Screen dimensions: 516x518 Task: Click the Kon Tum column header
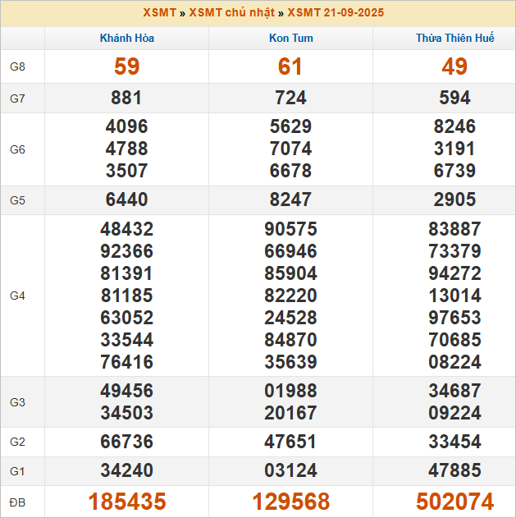(x=290, y=39)
